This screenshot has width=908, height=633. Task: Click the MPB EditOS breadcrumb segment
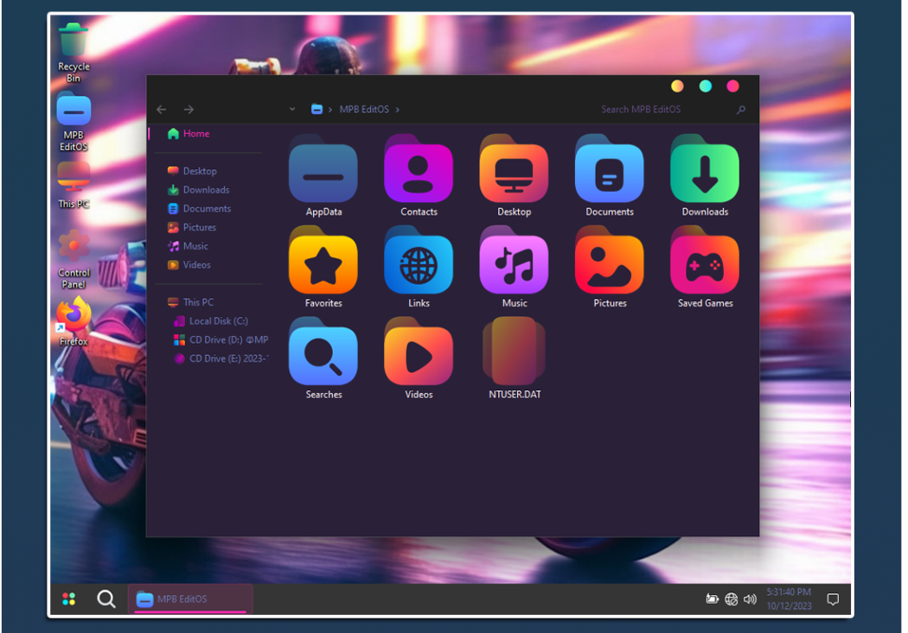pos(364,110)
